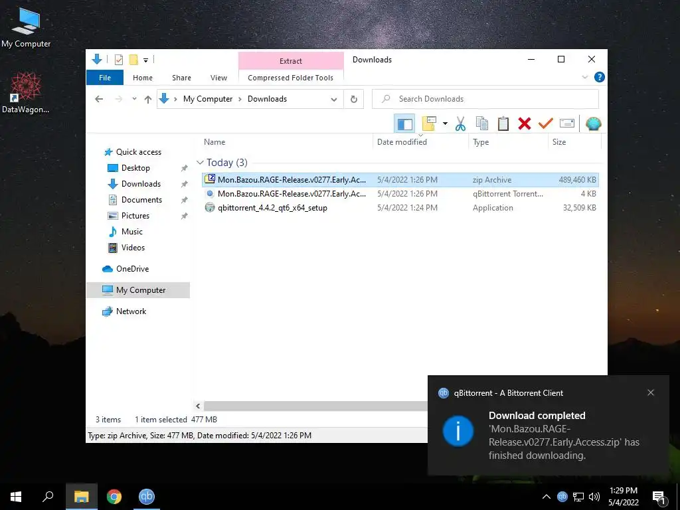The width and height of the screenshot is (680, 510).
Task: Click the taskbar search magnifier
Action: [x=48, y=497]
